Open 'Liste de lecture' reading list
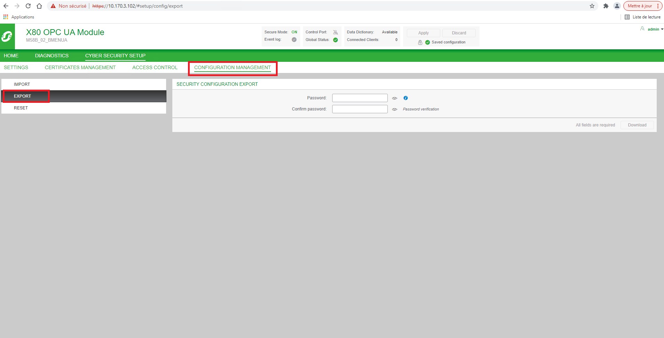This screenshot has width=664, height=338. (x=643, y=17)
